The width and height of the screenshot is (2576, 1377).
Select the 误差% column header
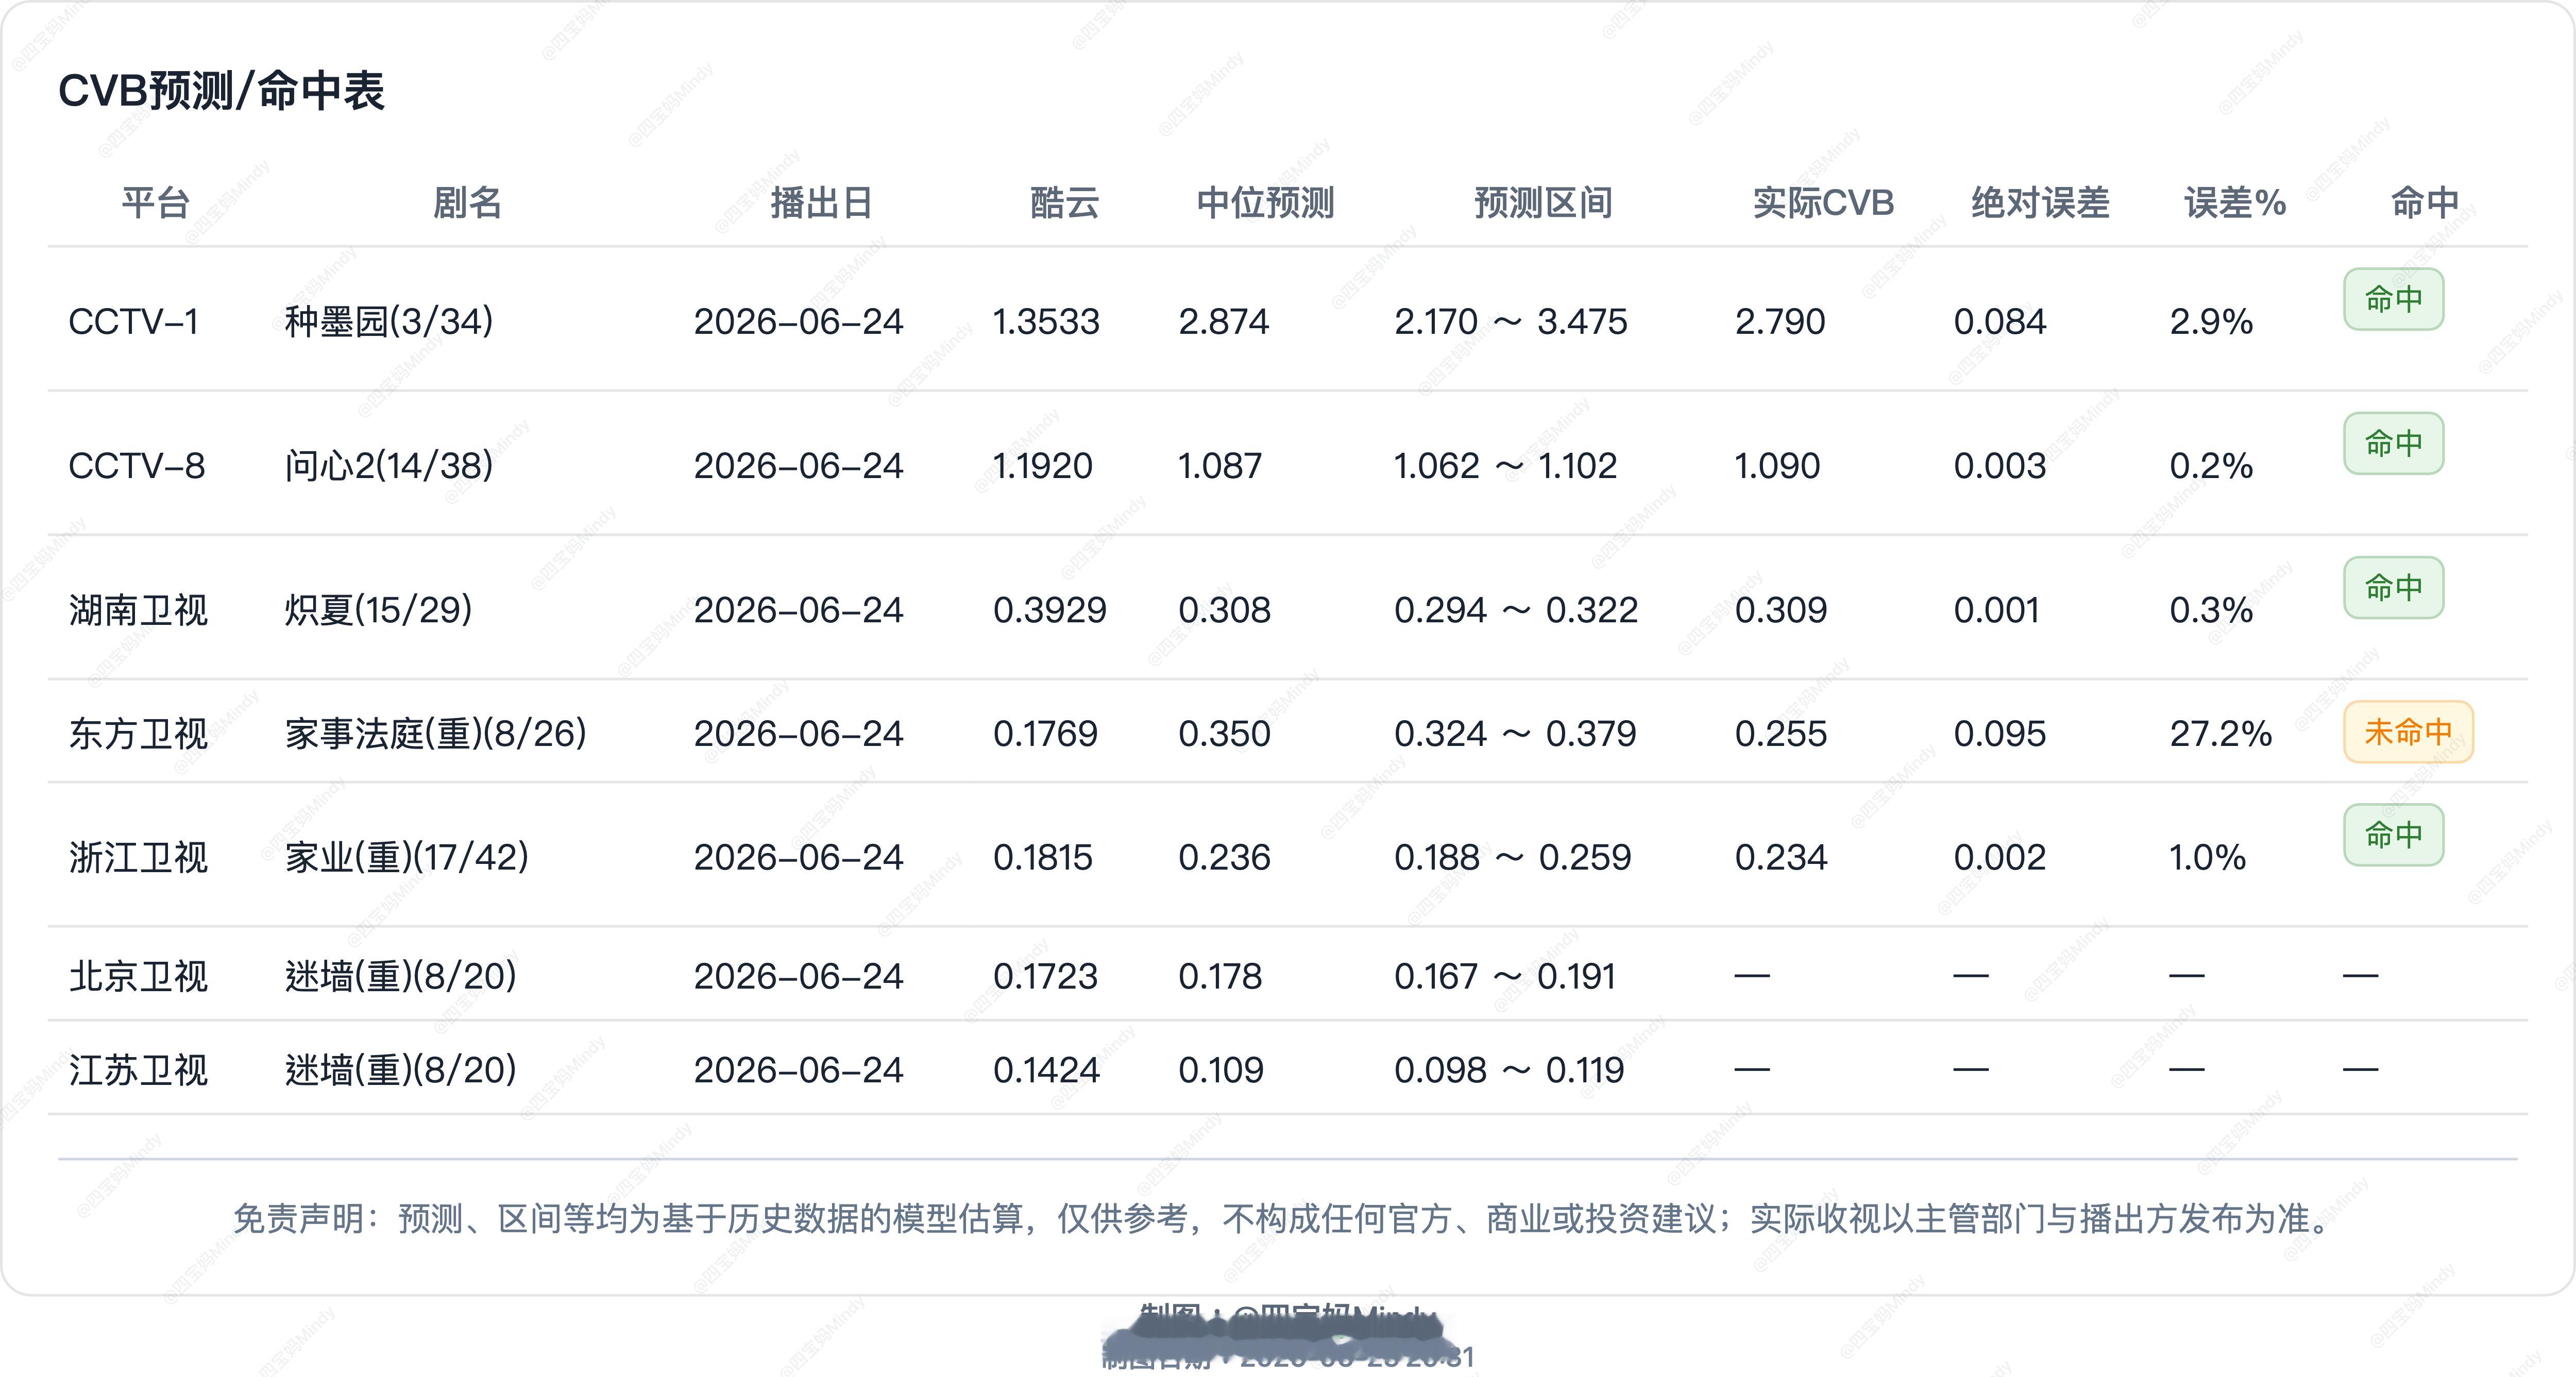click(2235, 203)
